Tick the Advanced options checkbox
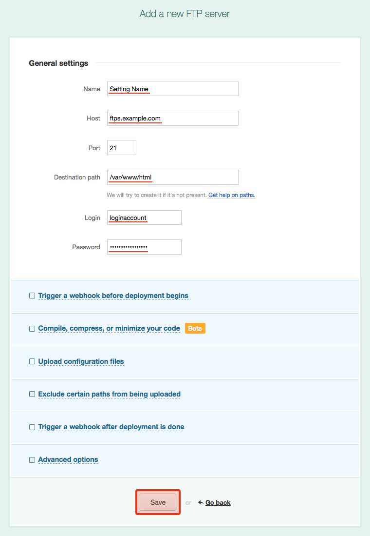Image resolution: width=370 pixels, height=536 pixels. point(32,459)
